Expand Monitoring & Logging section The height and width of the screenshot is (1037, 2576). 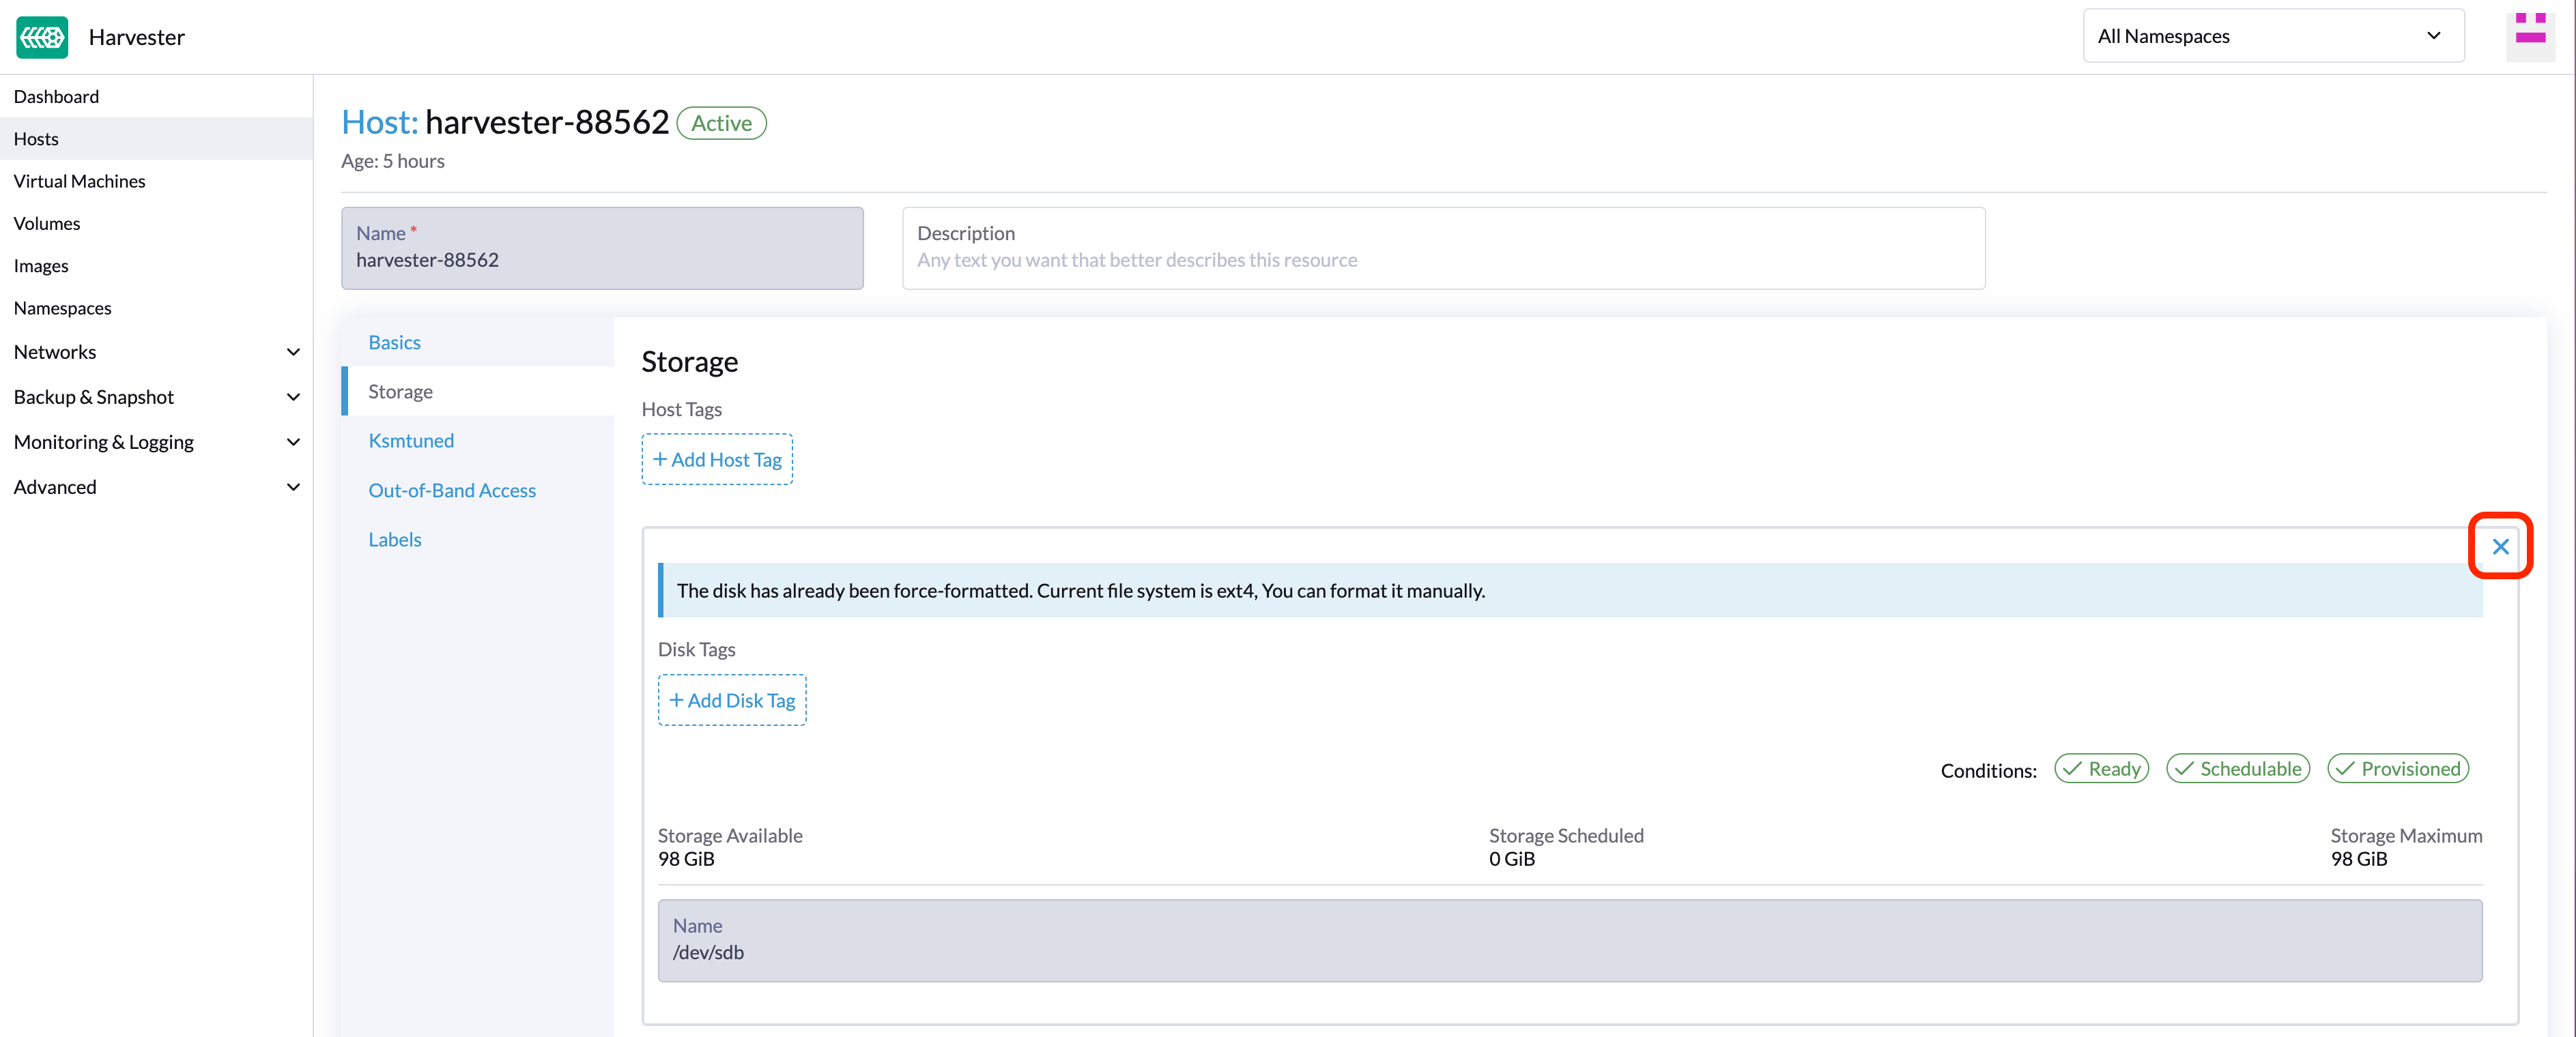[293, 442]
